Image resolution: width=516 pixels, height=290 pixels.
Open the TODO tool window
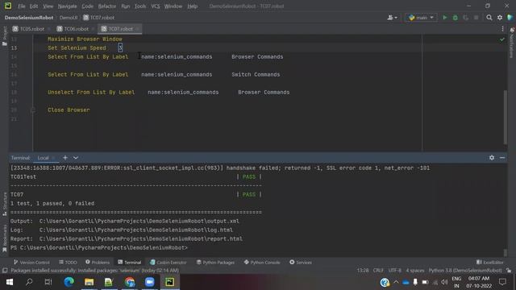click(x=68, y=263)
